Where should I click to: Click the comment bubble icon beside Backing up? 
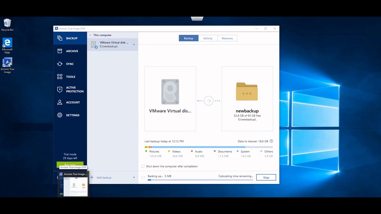143,177
